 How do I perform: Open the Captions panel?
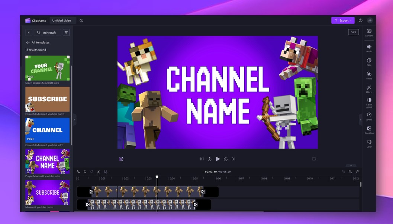[x=369, y=32]
